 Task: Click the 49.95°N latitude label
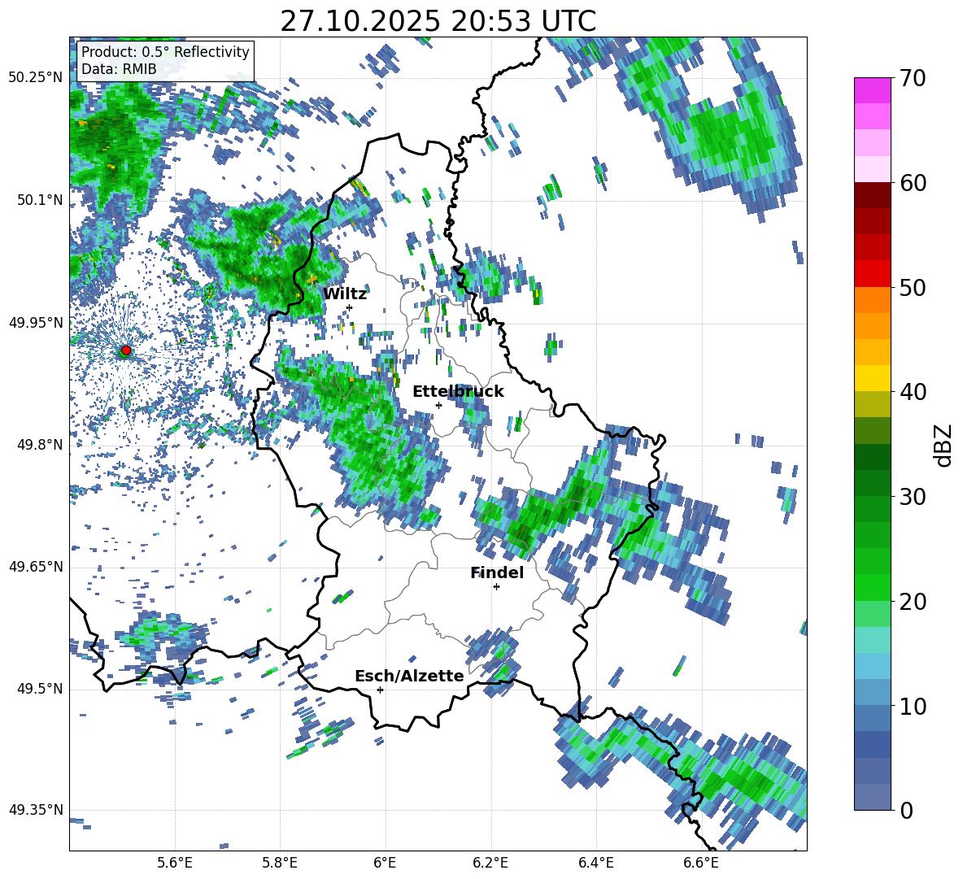36,323
